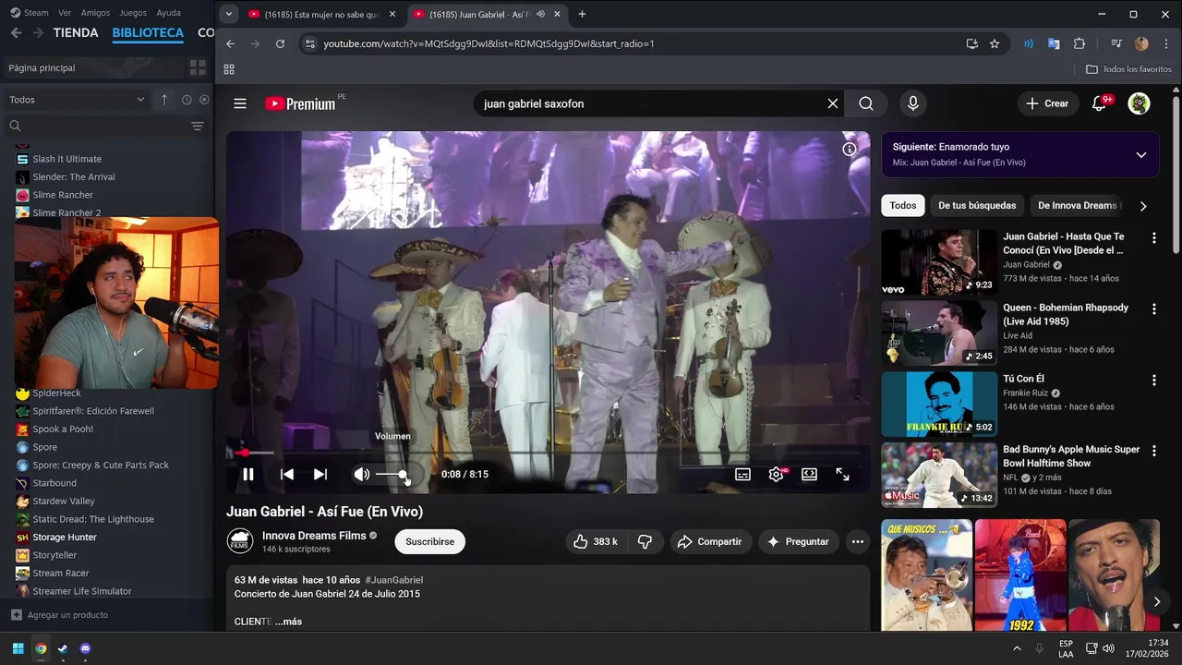Screen dimensions: 1182x665
Task: Play the Frankie Ruiz Tú Con Él thumbnail
Action: 939,404
